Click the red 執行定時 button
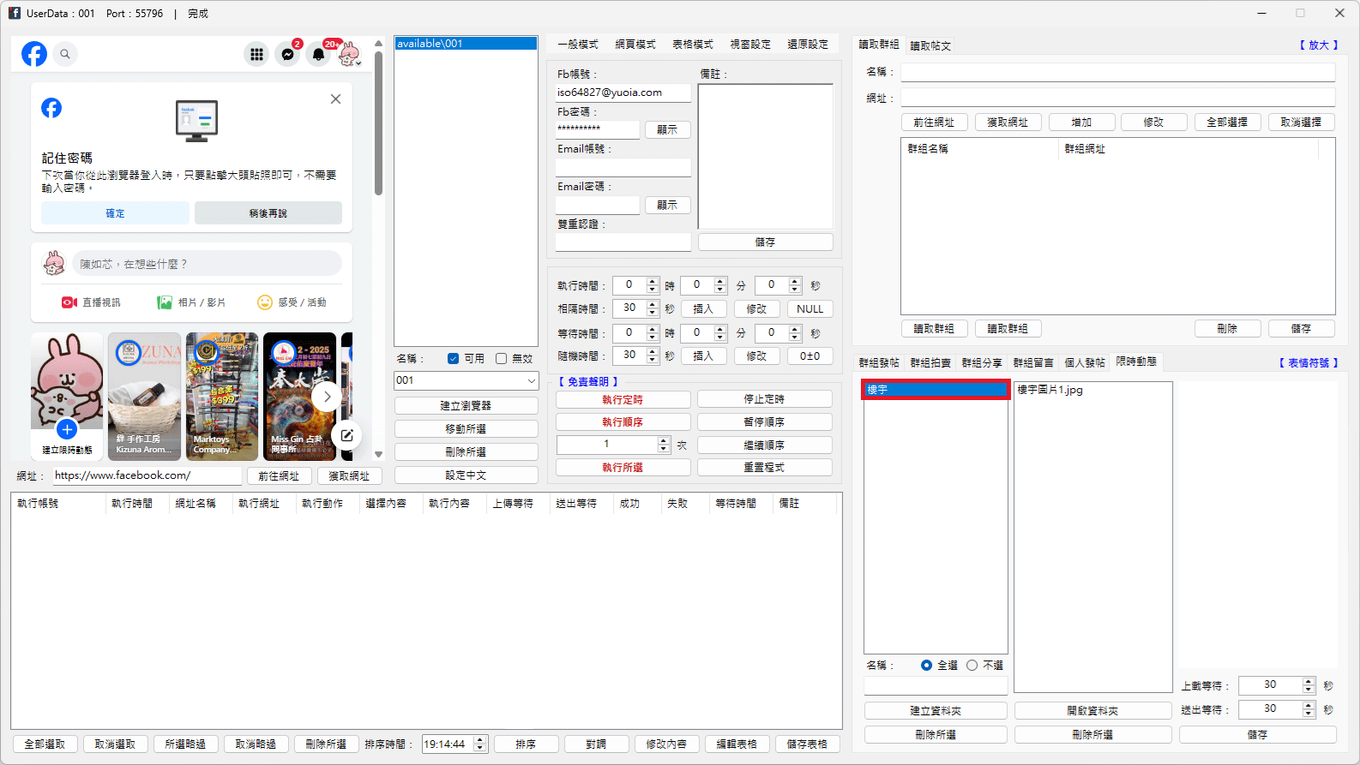Screen dimensions: 1360x765 pyautogui.click(x=623, y=399)
